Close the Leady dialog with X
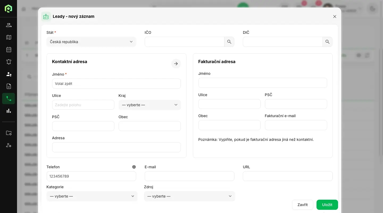 335,17
